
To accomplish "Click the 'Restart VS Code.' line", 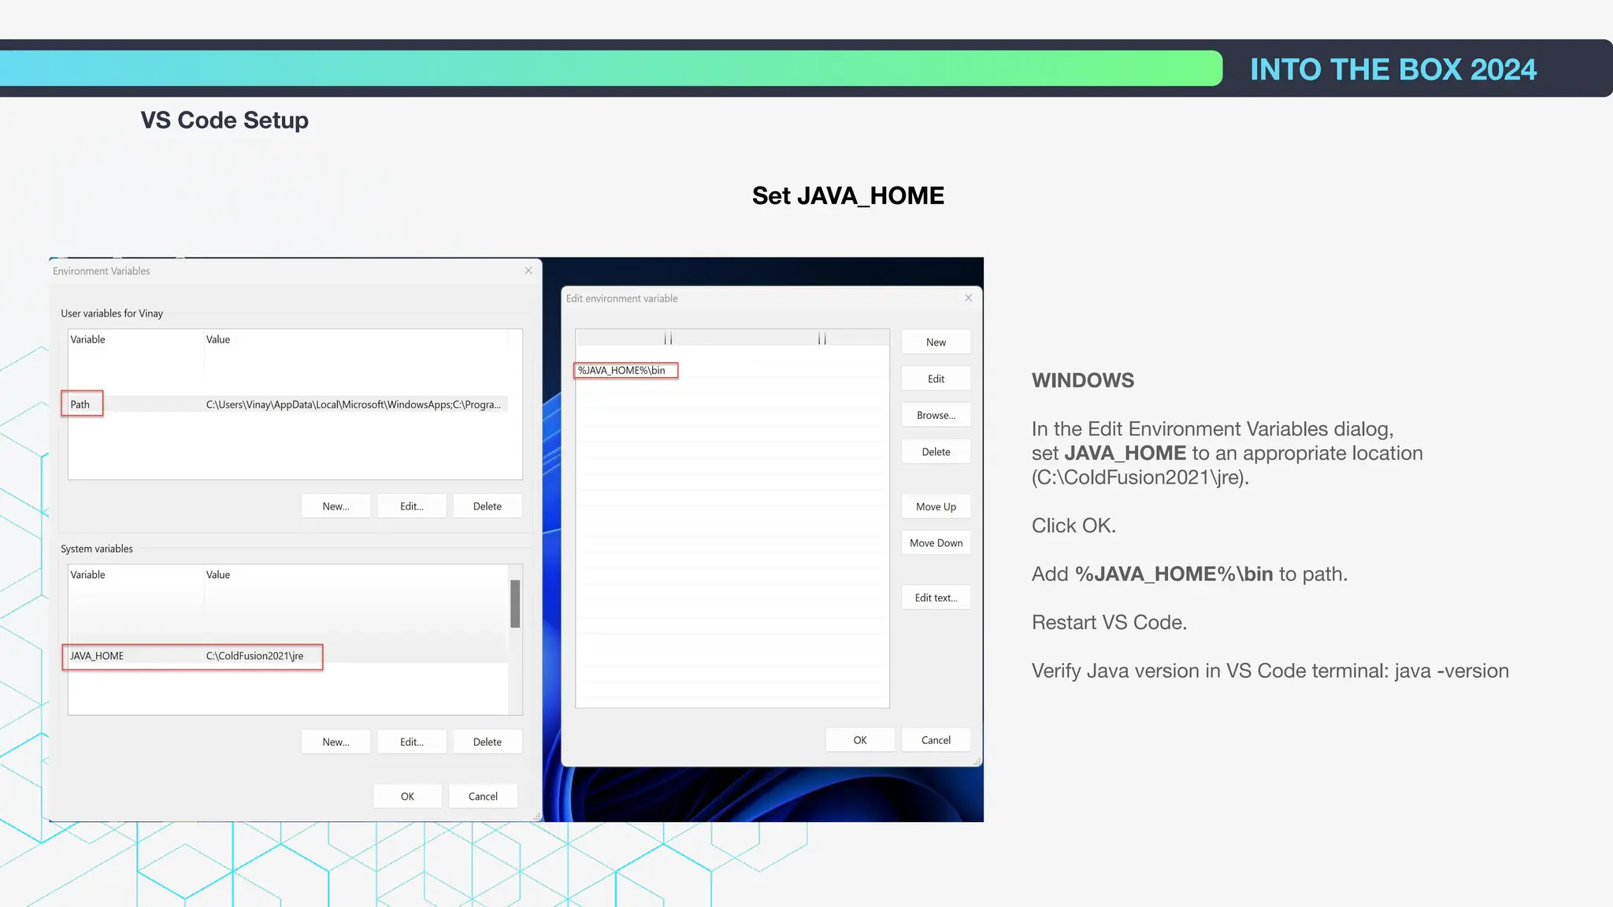I will point(1109,623).
